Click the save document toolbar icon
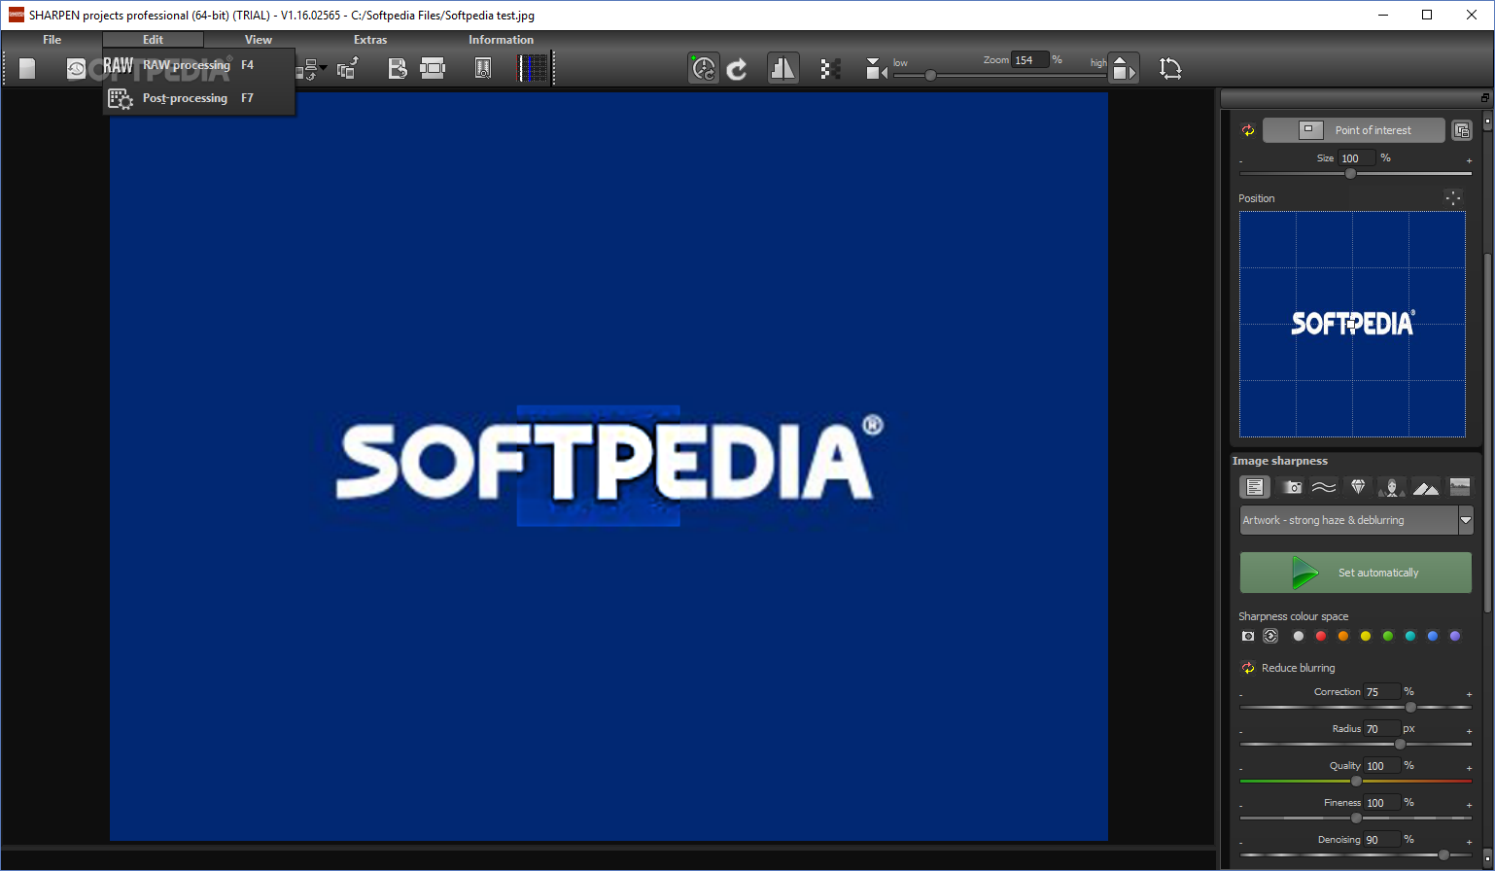Screen dimensions: 1495x871 (x=398, y=68)
